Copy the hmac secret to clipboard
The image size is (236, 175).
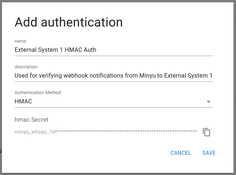coord(207,132)
